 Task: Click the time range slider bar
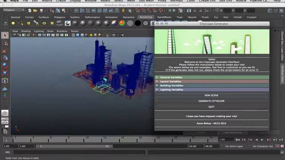click(74, 146)
